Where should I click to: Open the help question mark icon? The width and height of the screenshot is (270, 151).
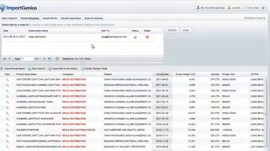[263, 8]
